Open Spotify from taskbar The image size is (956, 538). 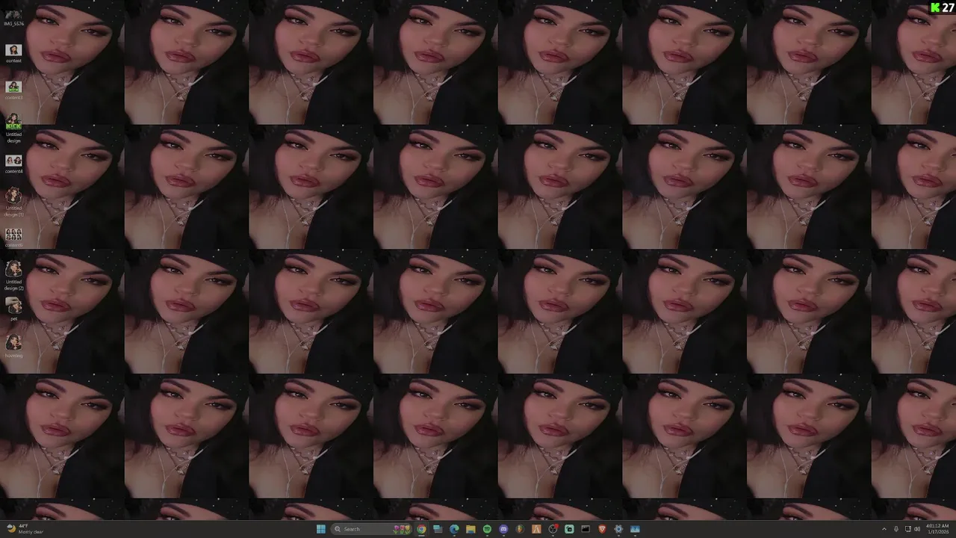487,529
